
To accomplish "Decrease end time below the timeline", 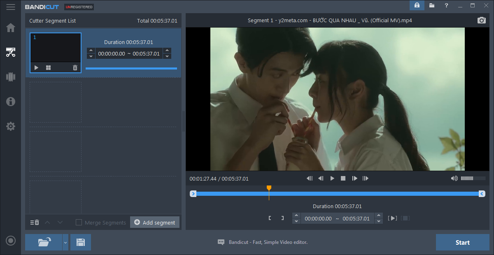I will coord(379,221).
